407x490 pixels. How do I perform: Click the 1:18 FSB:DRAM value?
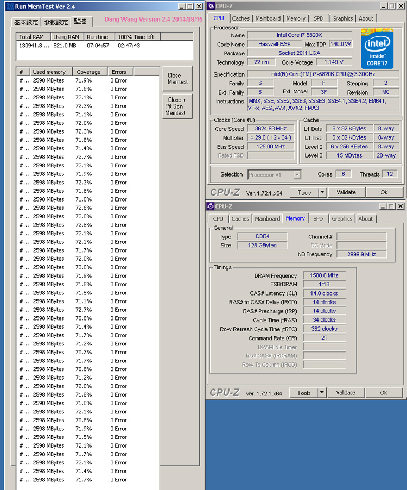pyautogui.click(x=325, y=284)
